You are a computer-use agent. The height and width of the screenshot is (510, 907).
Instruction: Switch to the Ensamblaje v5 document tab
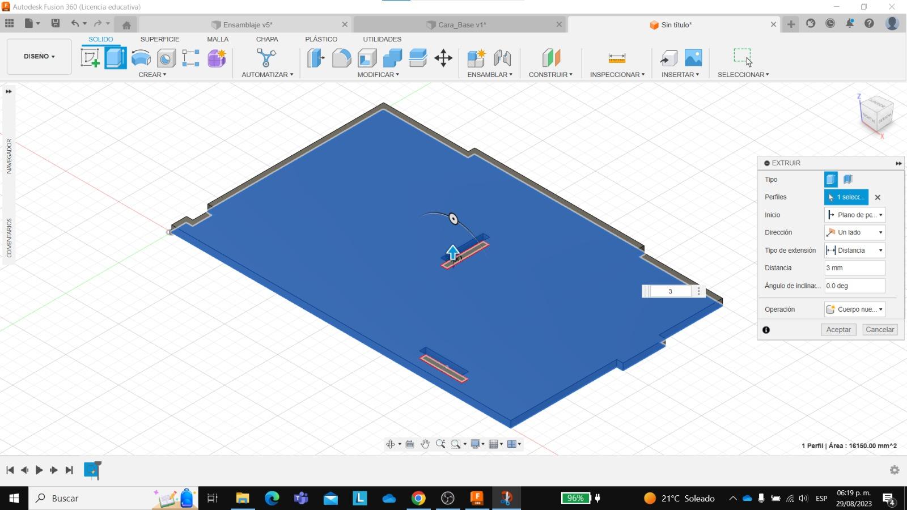point(245,25)
